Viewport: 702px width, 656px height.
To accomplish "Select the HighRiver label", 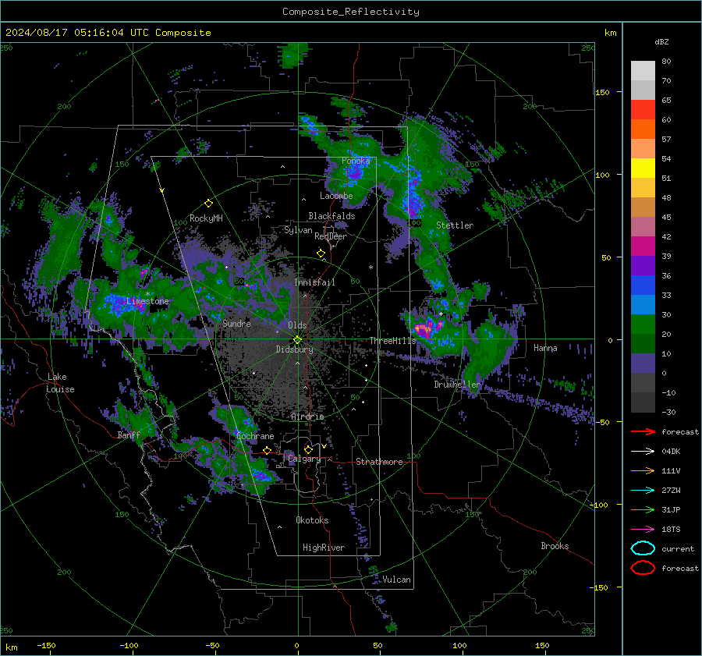I will coord(323,548).
